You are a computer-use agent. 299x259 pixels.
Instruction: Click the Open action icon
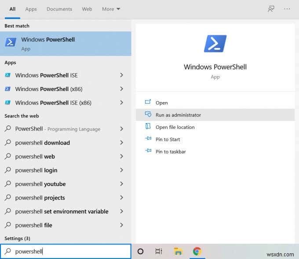[x=148, y=102]
